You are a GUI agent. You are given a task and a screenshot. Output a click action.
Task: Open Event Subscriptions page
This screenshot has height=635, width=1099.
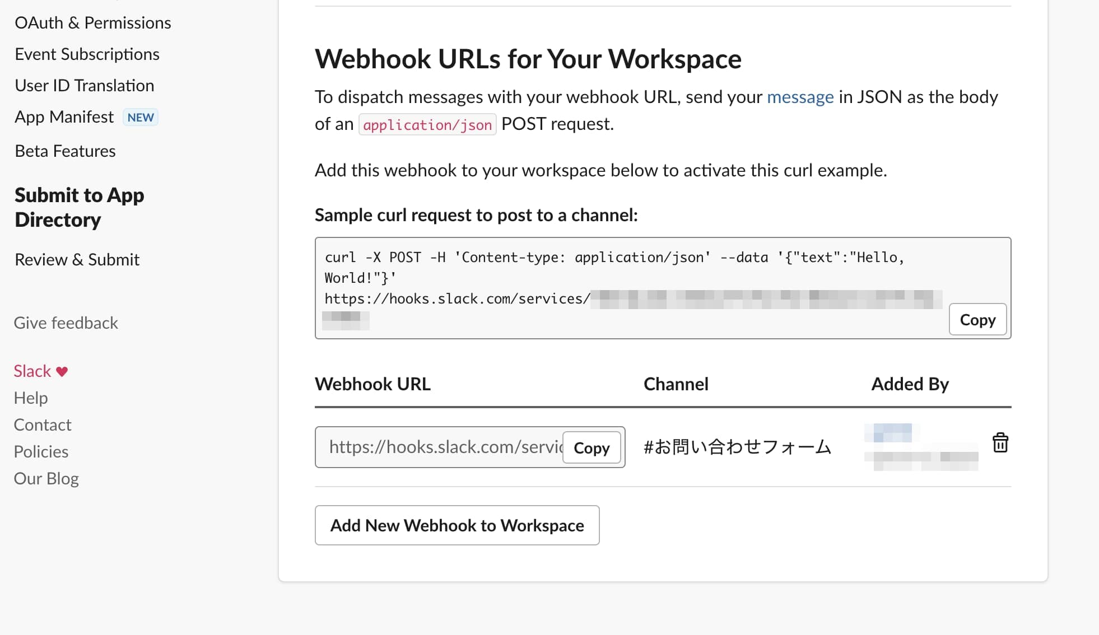click(87, 54)
